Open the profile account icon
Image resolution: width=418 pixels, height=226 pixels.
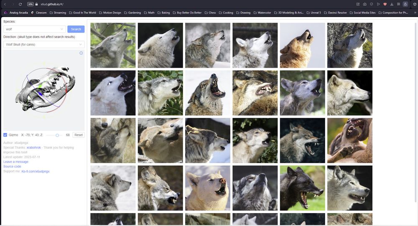(x=405, y=4)
